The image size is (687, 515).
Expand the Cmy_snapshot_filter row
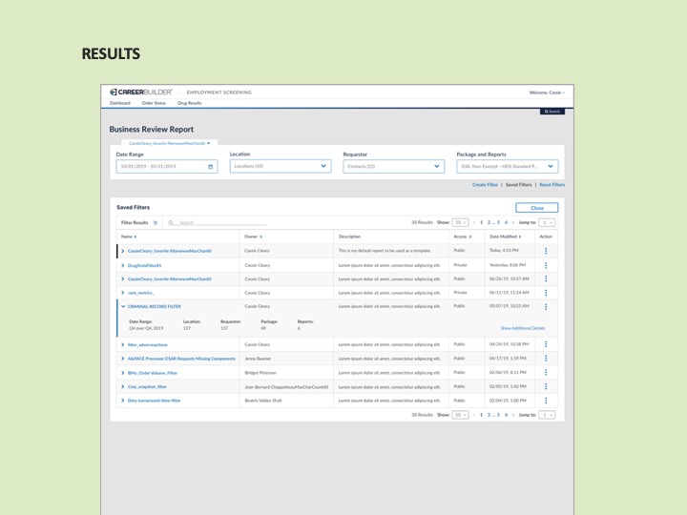point(123,386)
